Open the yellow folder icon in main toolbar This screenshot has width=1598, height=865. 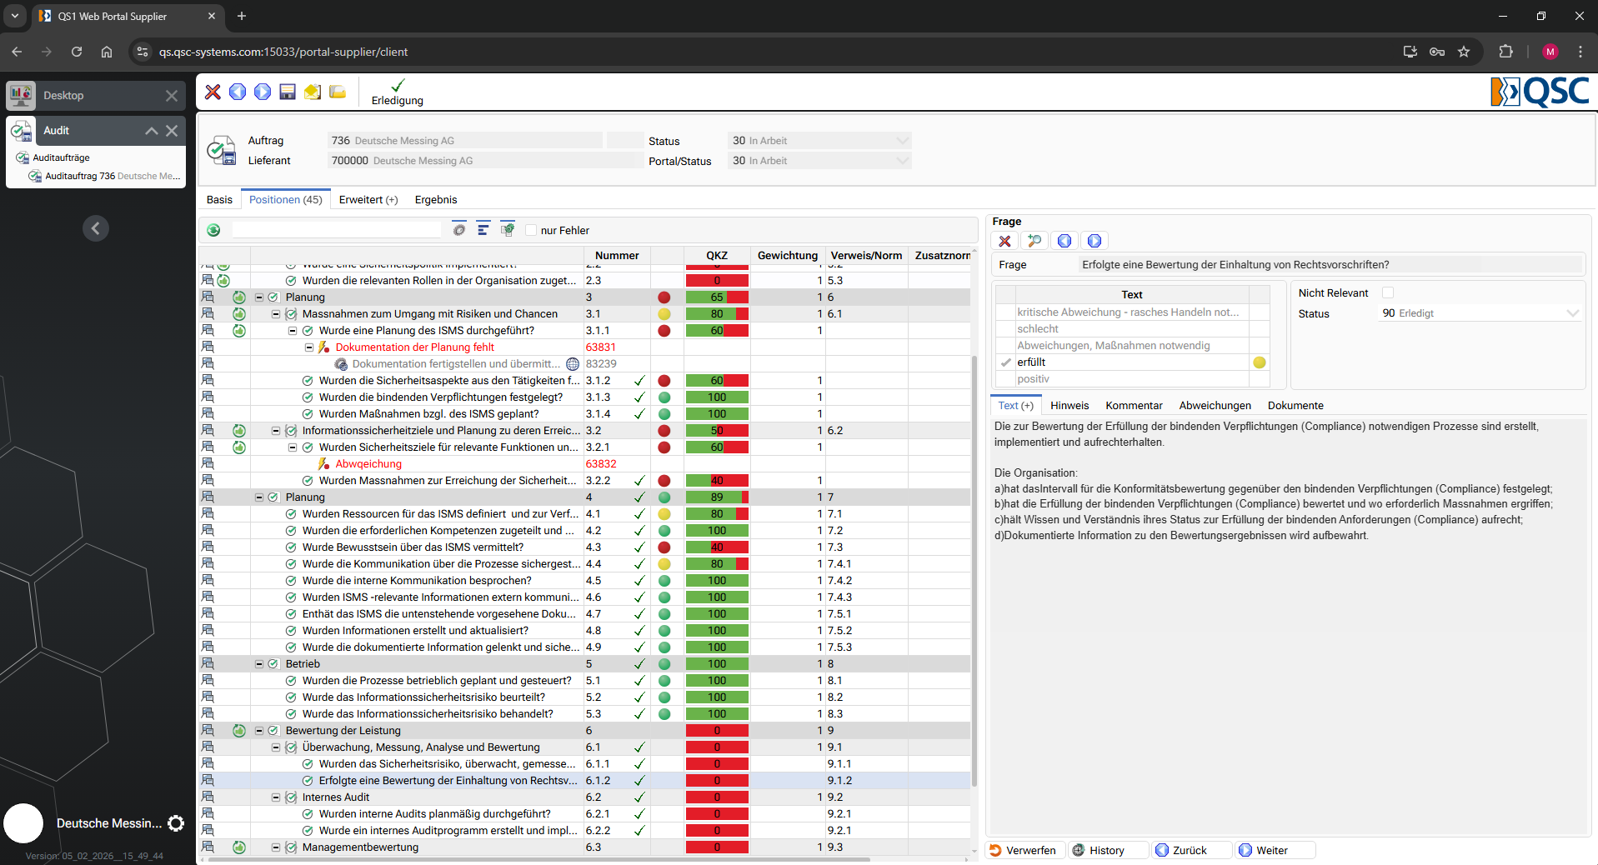click(338, 92)
